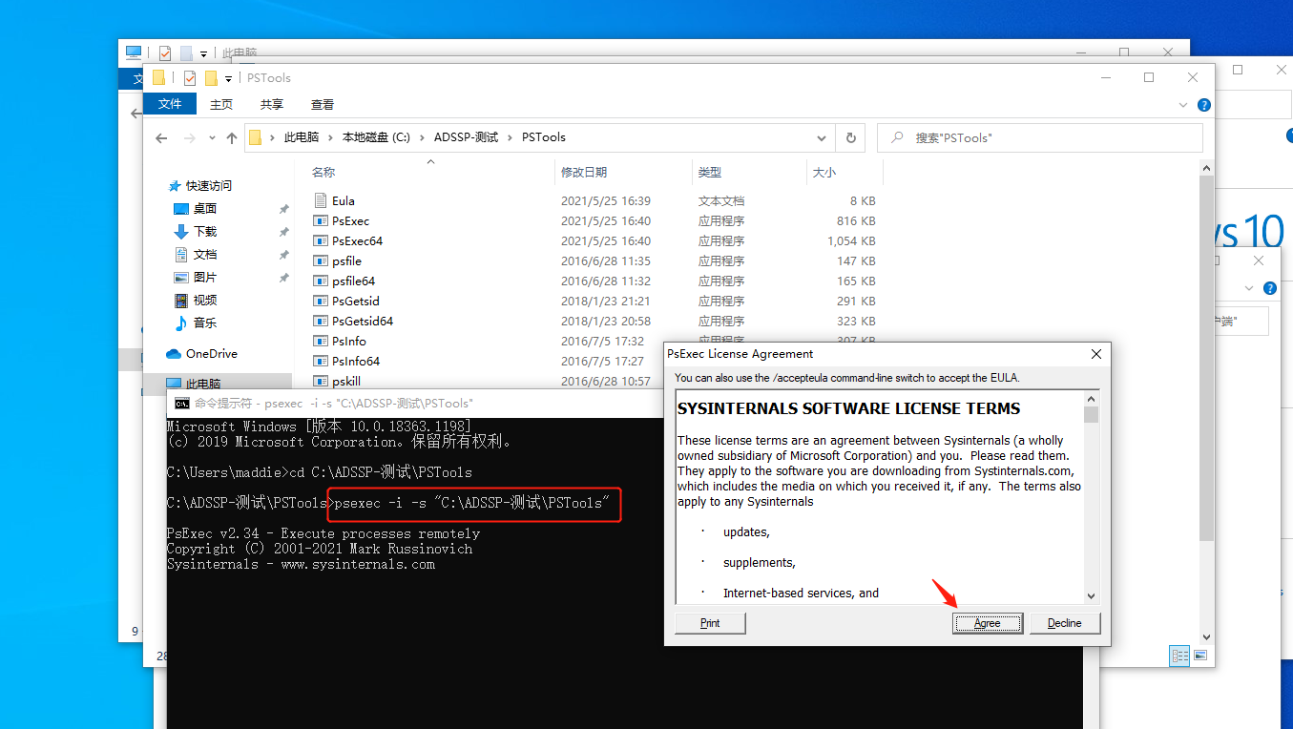Select the psfile64 file icon

321,281
